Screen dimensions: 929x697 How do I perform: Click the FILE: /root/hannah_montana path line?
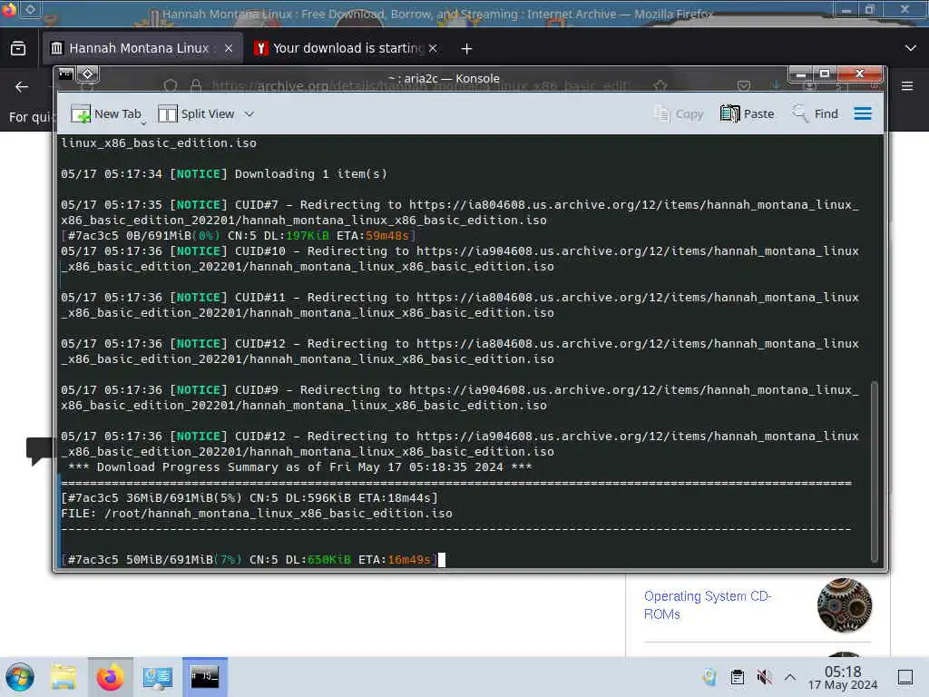(257, 514)
